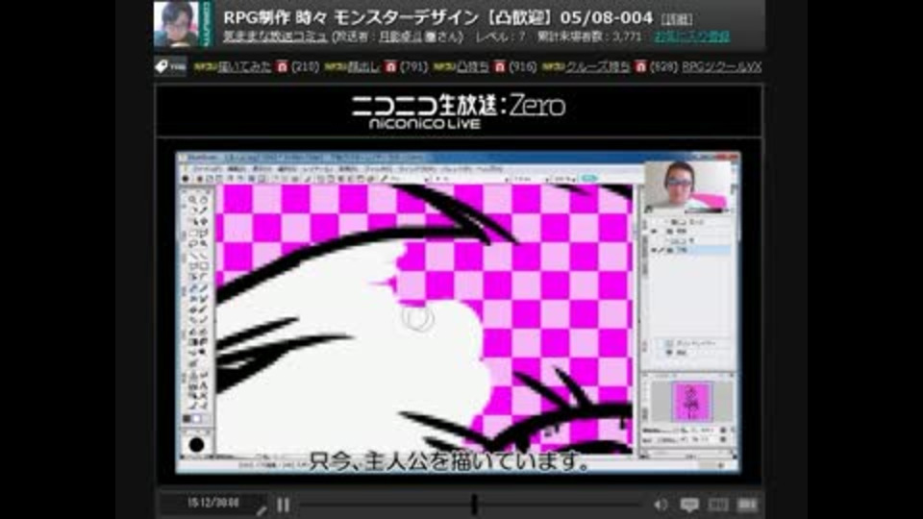The height and width of the screenshot is (519, 923).
Task: Open the クルーズ待ち tag link
Action: (597, 67)
